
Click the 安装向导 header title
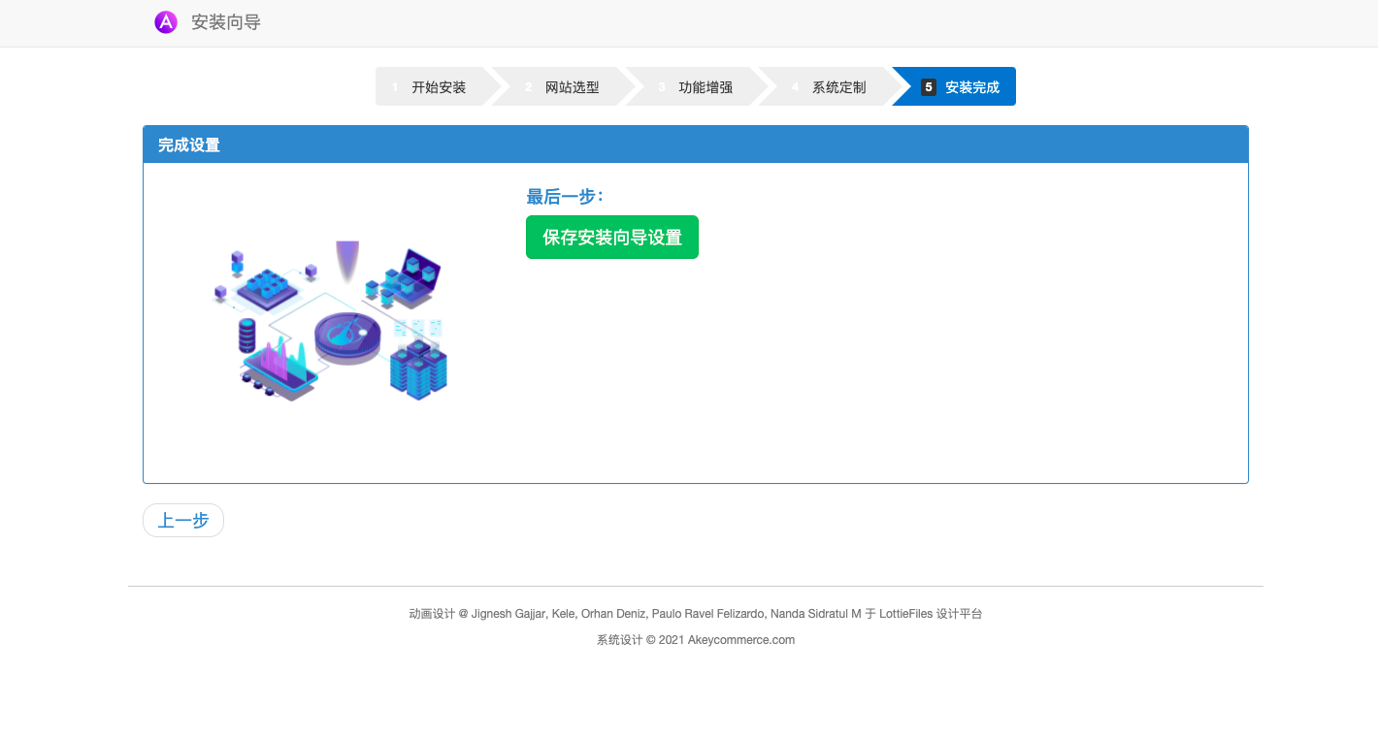[226, 21]
